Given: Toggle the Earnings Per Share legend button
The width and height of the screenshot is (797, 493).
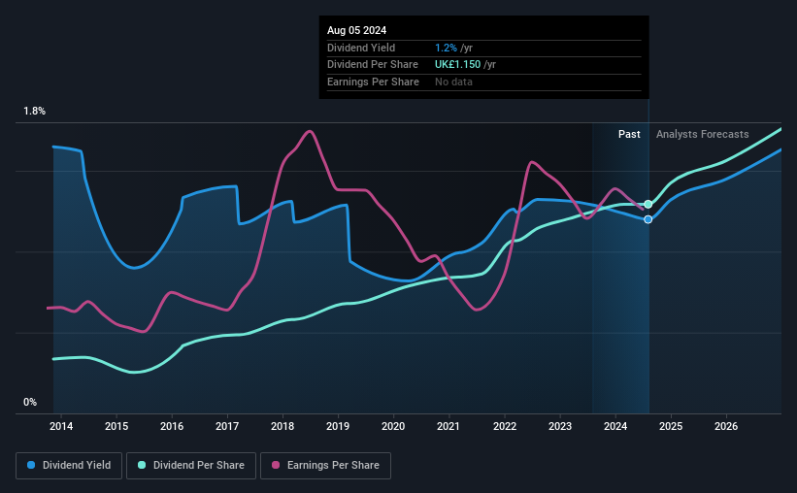Looking at the screenshot, I should 325,466.
